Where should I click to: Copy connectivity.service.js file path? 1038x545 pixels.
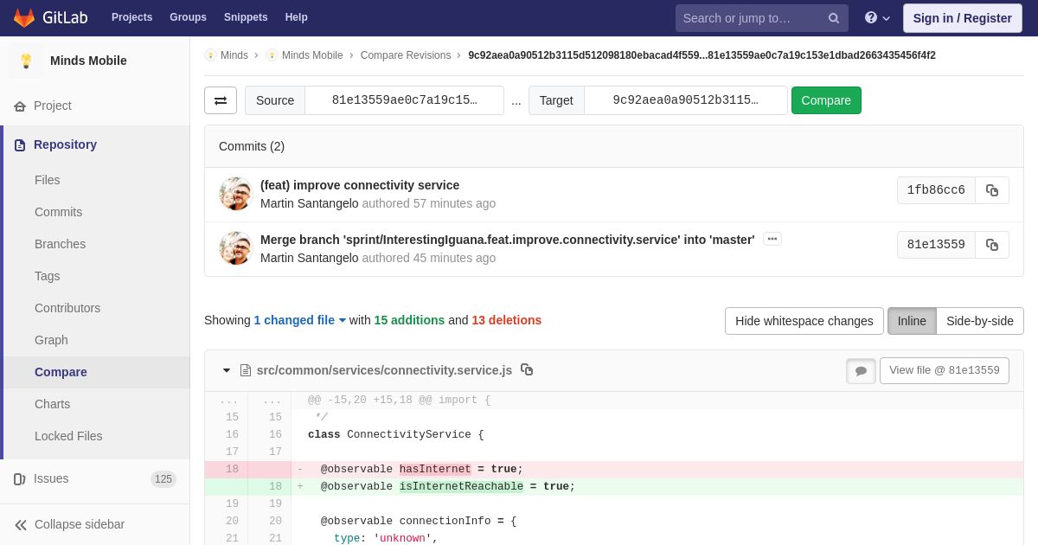[x=527, y=369]
